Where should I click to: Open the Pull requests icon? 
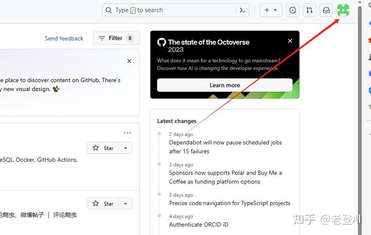[x=309, y=10]
